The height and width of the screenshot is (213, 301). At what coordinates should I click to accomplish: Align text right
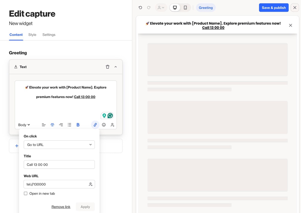tap(61, 125)
